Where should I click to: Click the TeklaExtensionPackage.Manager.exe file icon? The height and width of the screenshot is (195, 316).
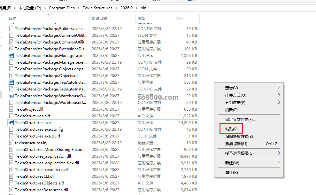(11, 55)
